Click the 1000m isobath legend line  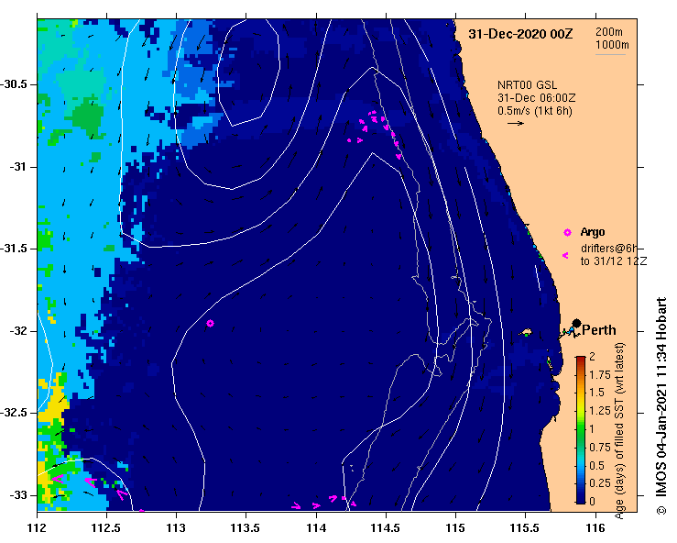pyautogui.click(x=610, y=54)
